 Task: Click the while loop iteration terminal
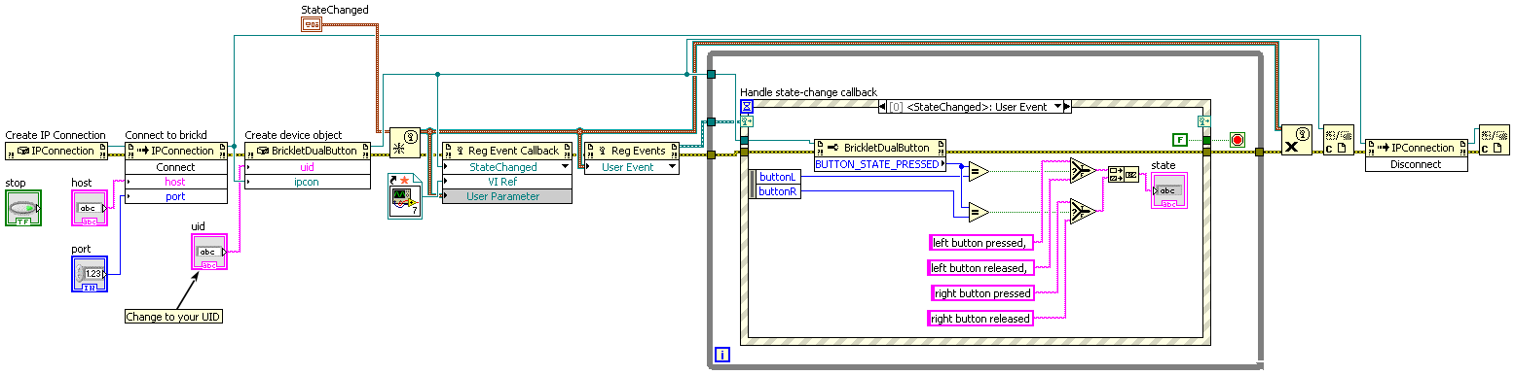tap(722, 356)
